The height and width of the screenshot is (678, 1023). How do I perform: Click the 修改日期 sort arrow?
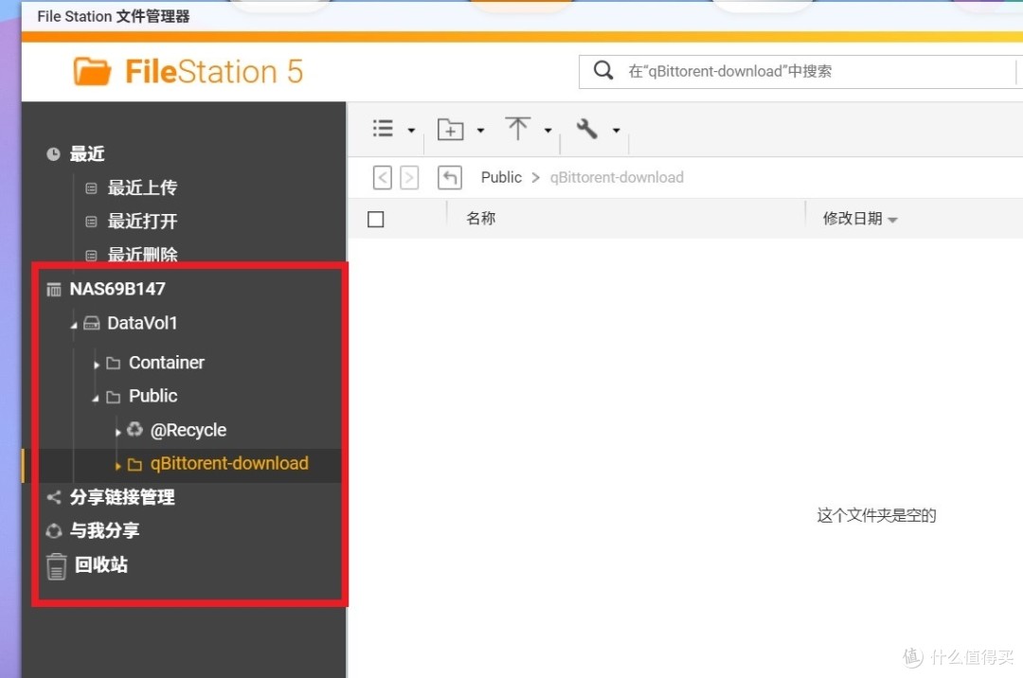coord(892,221)
